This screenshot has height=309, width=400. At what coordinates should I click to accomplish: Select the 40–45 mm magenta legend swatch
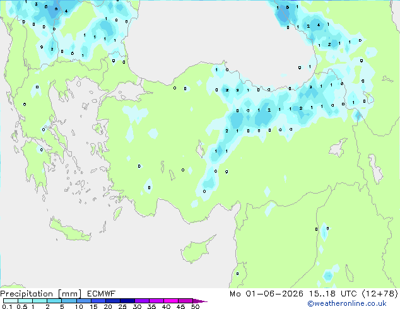tap(171, 301)
